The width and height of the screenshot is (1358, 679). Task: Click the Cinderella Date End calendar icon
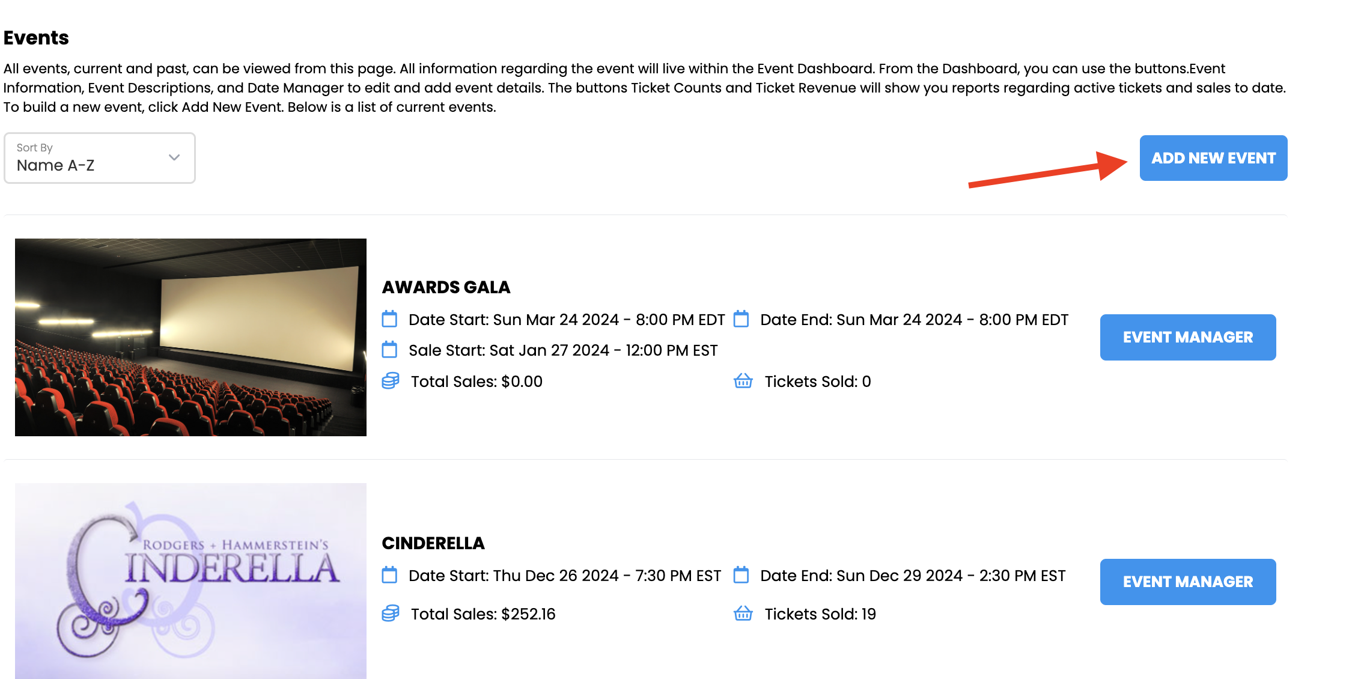[741, 575]
